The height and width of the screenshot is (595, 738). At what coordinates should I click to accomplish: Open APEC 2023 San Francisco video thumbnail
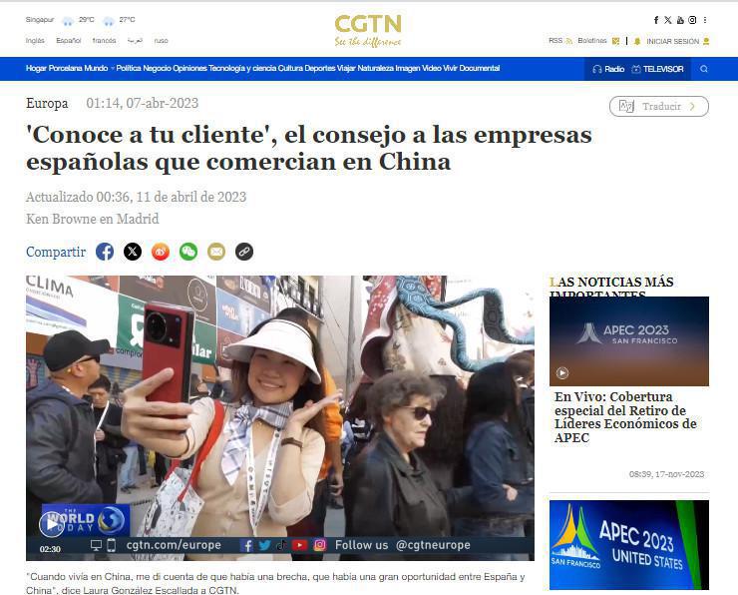click(629, 341)
